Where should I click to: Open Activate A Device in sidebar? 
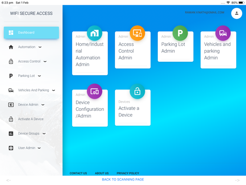[x=31, y=119]
